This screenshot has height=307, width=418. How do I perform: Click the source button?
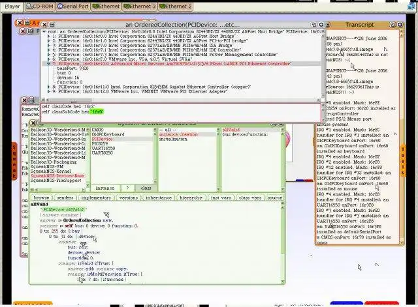pyautogui.click(x=274, y=197)
